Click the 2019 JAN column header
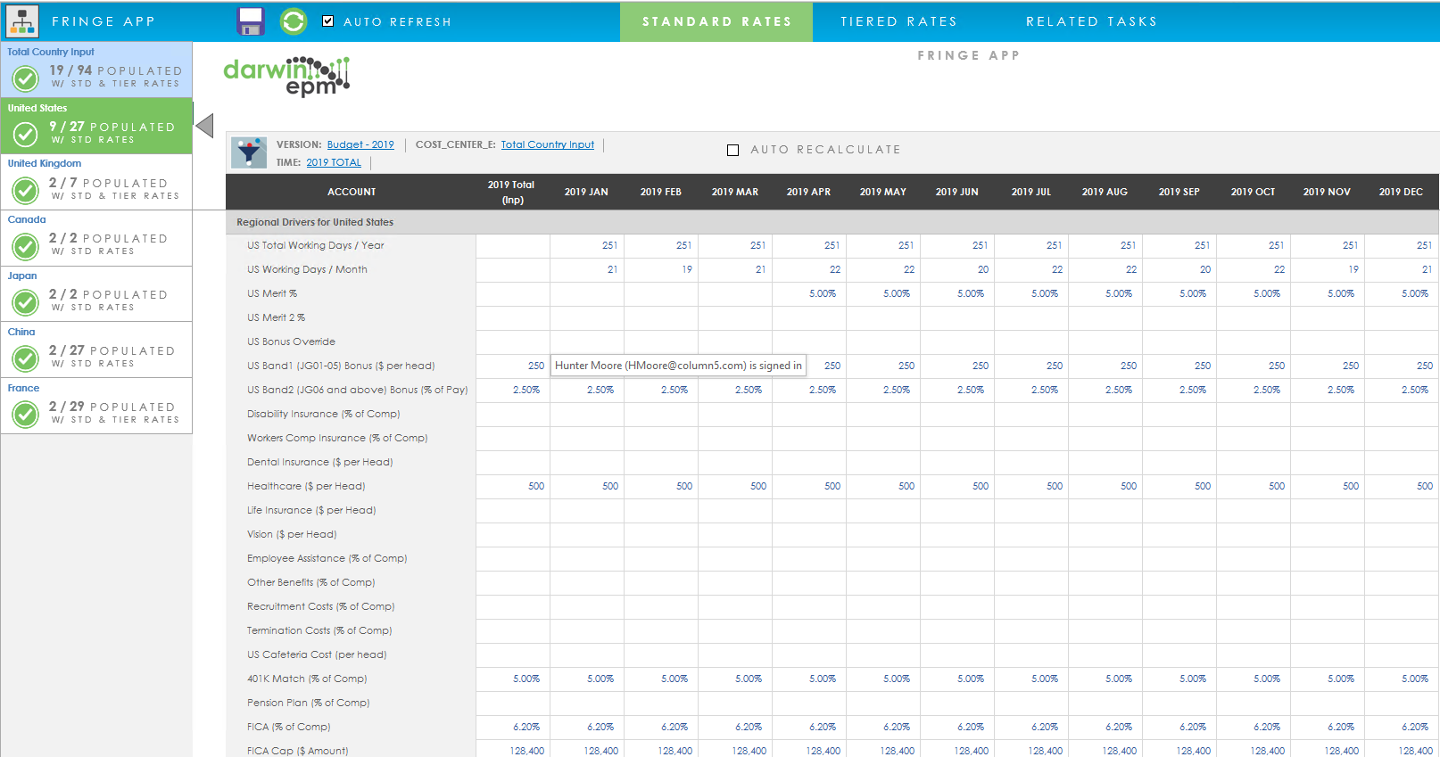Image resolution: width=1440 pixels, height=757 pixels. coord(586,192)
